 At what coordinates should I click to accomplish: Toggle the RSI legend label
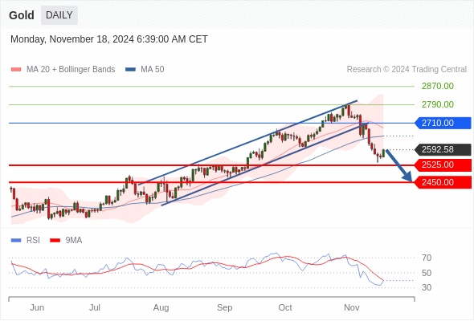pyautogui.click(x=33, y=241)
